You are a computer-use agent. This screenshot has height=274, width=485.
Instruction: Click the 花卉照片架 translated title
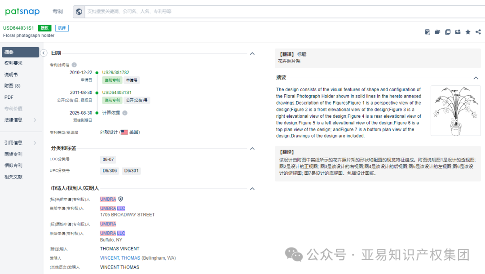point(289,61)
